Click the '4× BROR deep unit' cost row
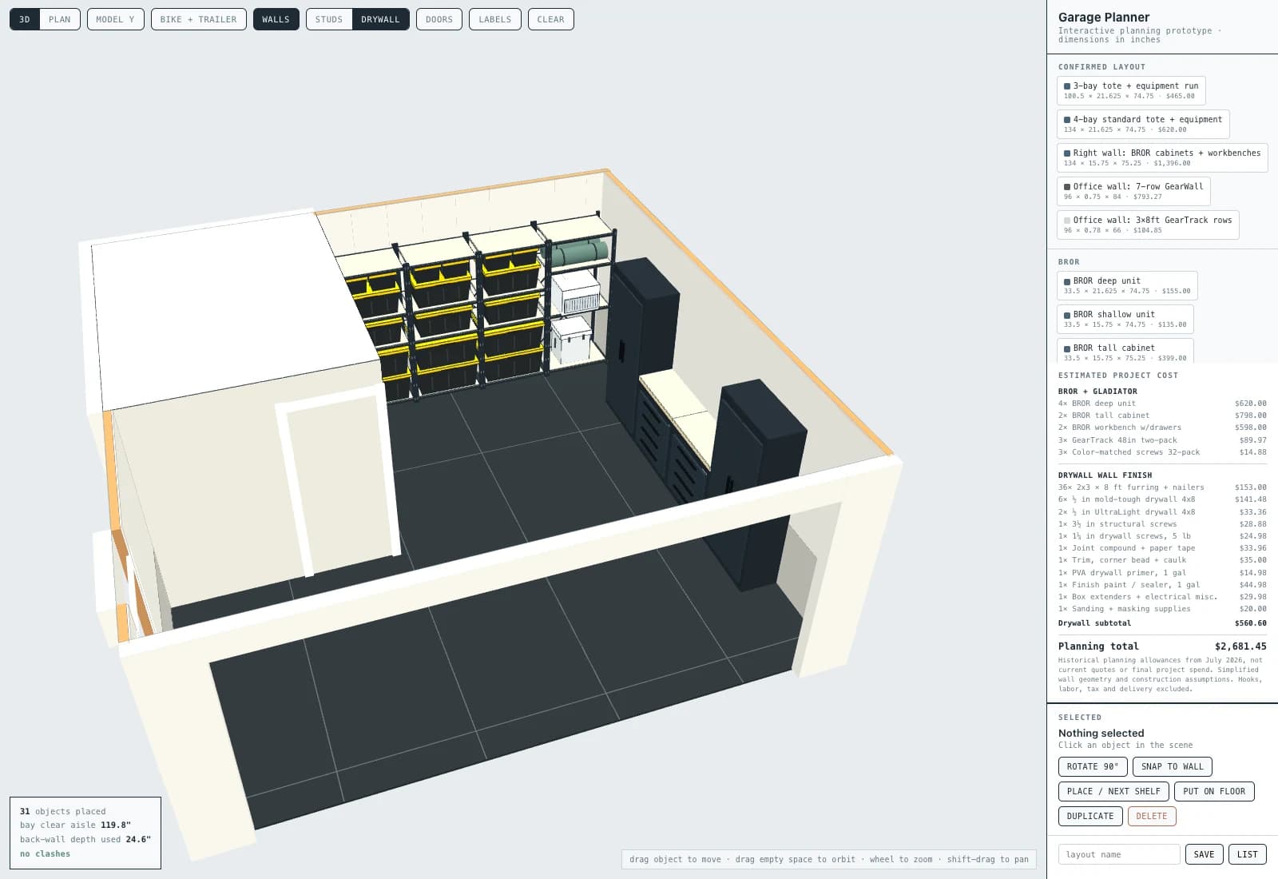The height and width of the screenshot is (879, 1278). tap(1162, 404)
